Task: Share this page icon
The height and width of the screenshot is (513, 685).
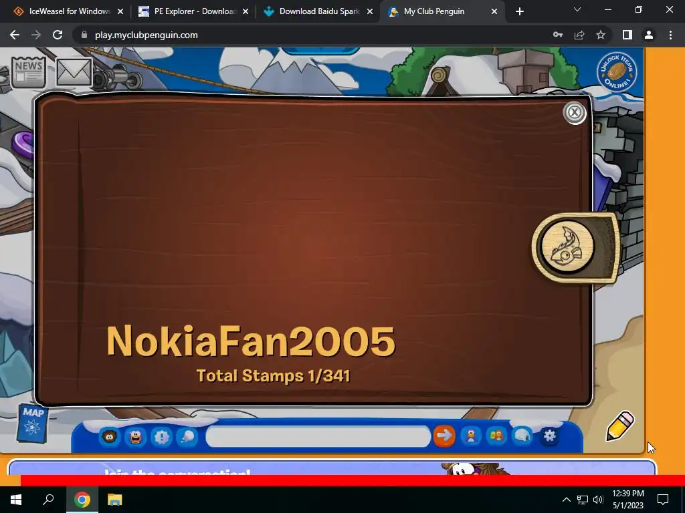Action: [579, 35]
